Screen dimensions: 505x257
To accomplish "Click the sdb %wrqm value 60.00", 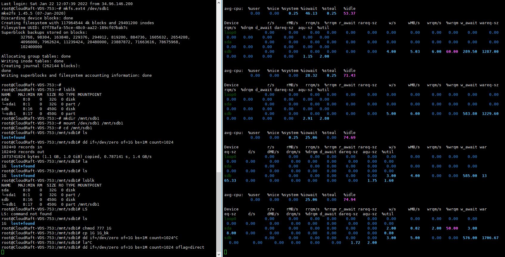I will pos(452,52).
